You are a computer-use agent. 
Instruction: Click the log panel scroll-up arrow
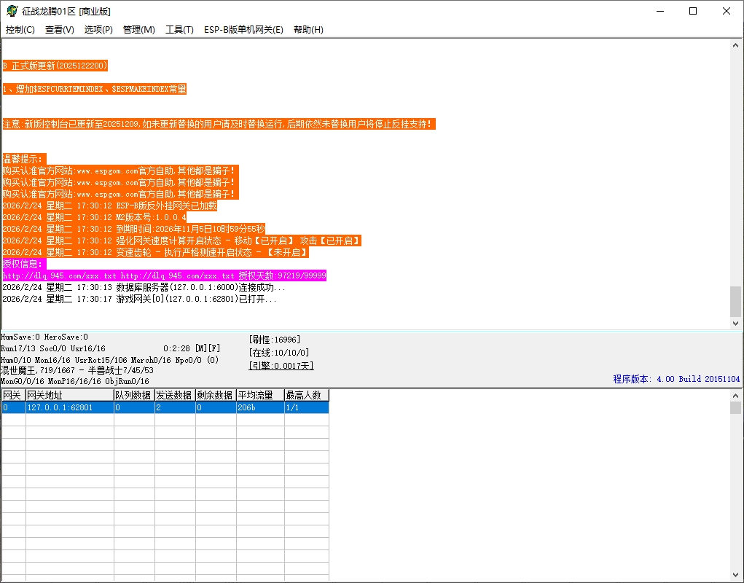pyautogui.click(x=736, y=46)
